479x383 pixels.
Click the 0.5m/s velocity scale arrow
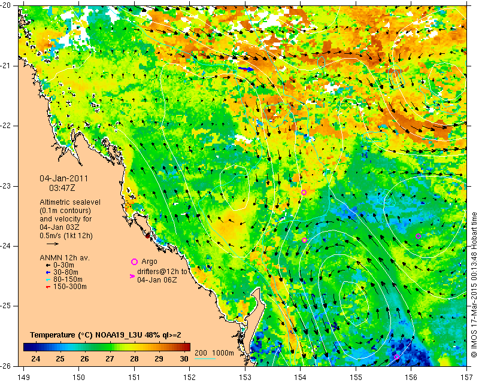click(x=53, y=244)
